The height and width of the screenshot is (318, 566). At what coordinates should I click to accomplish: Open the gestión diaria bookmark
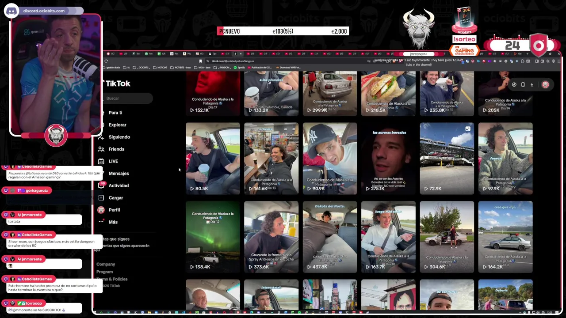(x=112, y=68)
